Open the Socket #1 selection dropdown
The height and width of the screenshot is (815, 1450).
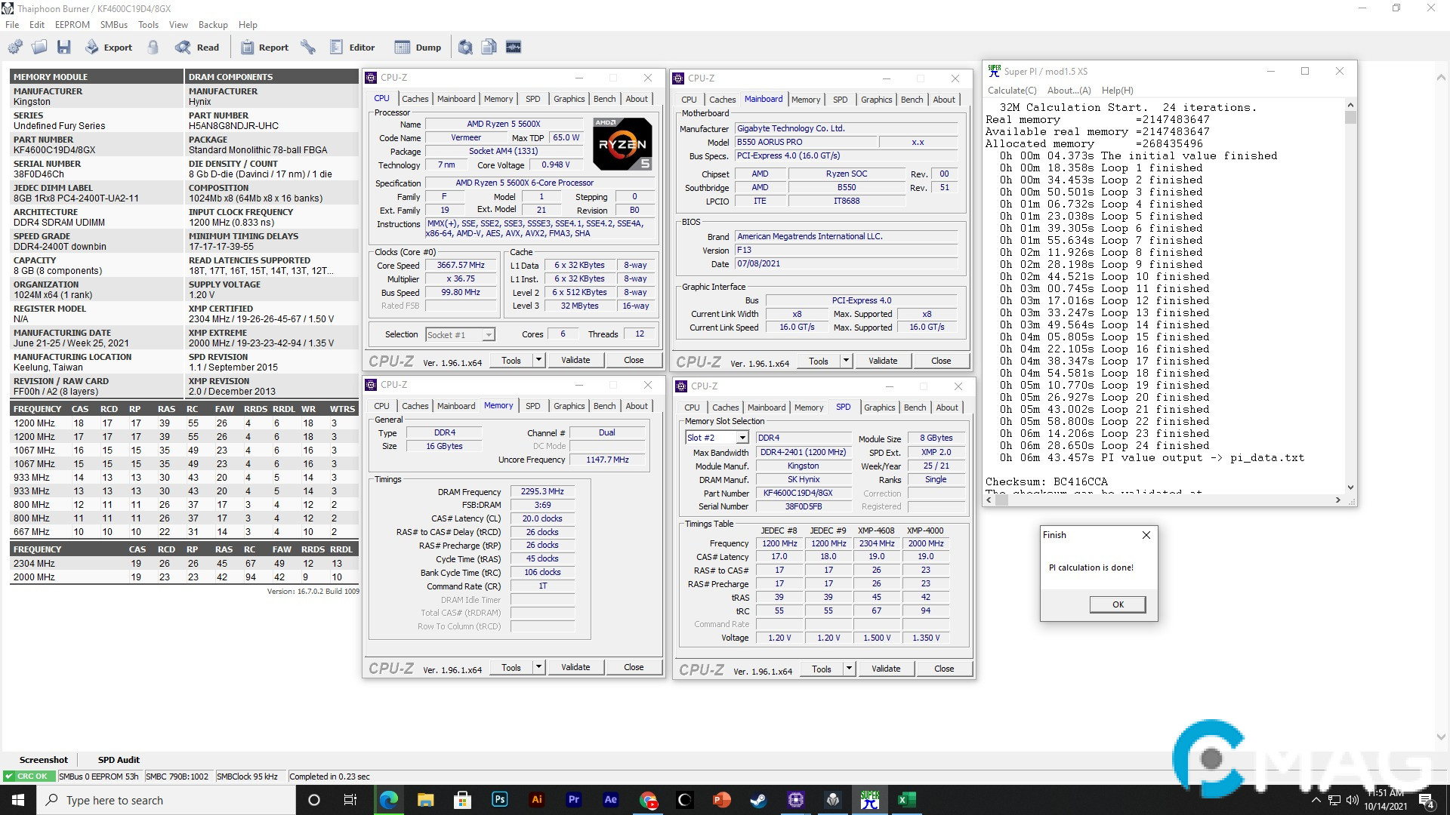tap(489, 334)
